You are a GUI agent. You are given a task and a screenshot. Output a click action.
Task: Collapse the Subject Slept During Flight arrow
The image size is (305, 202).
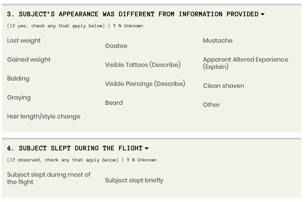pyautogui.click(x=147, y=148)
